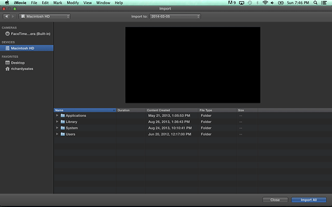
Task: Click the battery status icon
Action: coord(281,3)
